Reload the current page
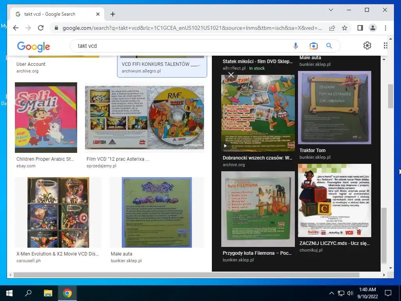Image resolution: width=401 pixels, height=301 pixels. pyautogui.click(x=41, y=28)
